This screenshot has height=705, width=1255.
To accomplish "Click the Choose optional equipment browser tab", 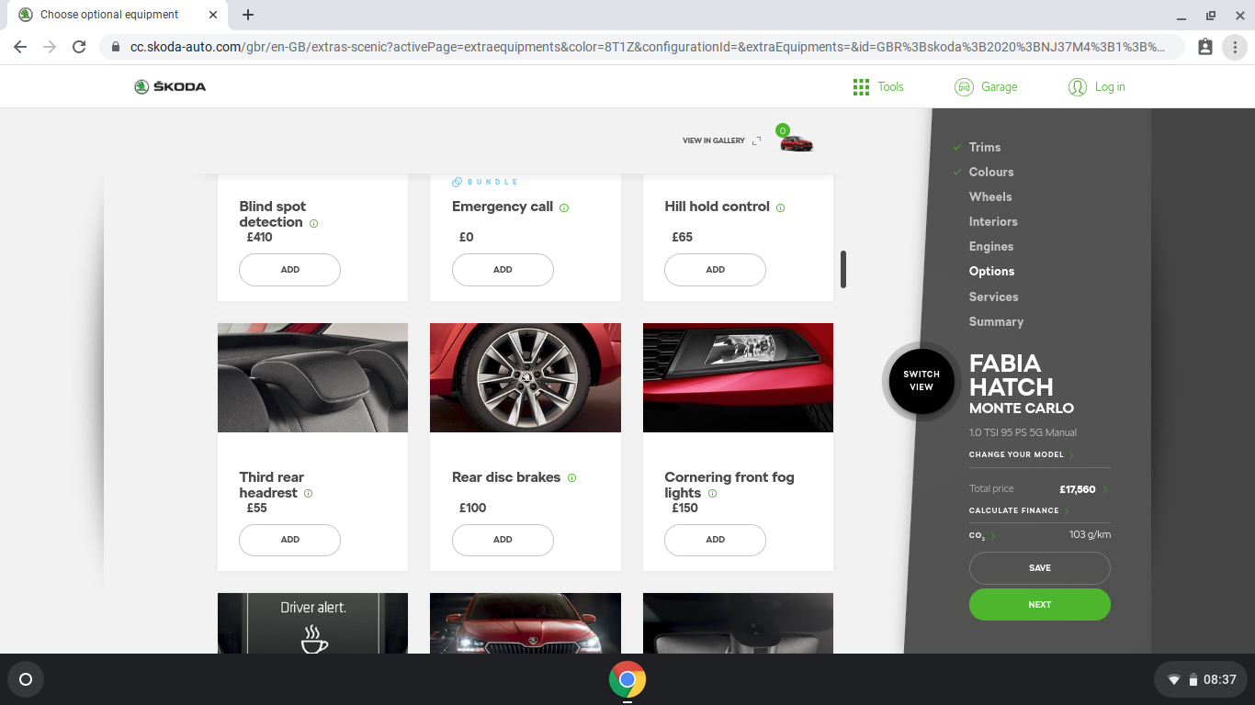I will tap(119, 15).
